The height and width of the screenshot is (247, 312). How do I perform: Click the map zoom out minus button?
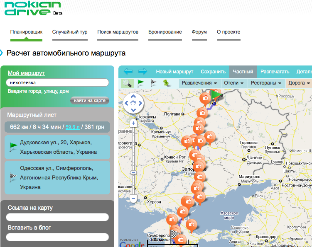pos(133,199)
